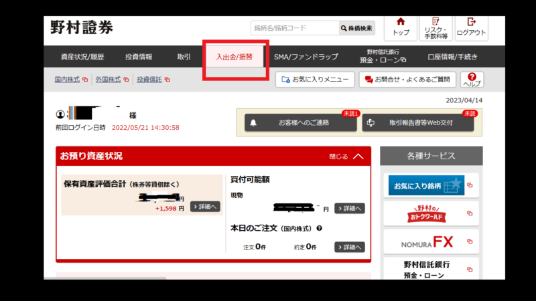The width and height of the screenshot is (536, 301).
Task: Select the 入出金/振替 menu tab
Action: (x=234, y=57)
